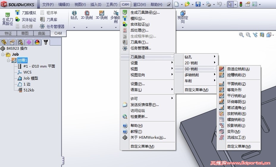Open dropdown next to Open folder icon
The width and height of the screenshot is (276, 167).
192,4
